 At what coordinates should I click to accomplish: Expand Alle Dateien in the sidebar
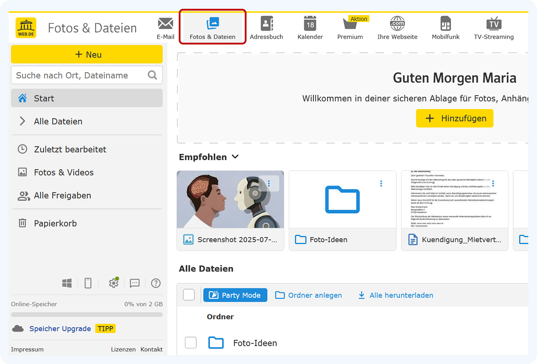(x=22, y=121)
